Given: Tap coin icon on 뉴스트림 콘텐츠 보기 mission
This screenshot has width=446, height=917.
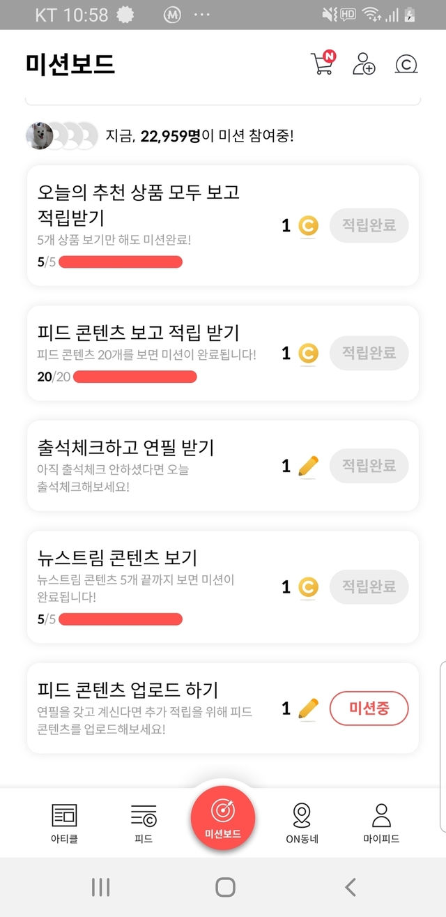Looking at the screenshot, I should click(308, 587).
